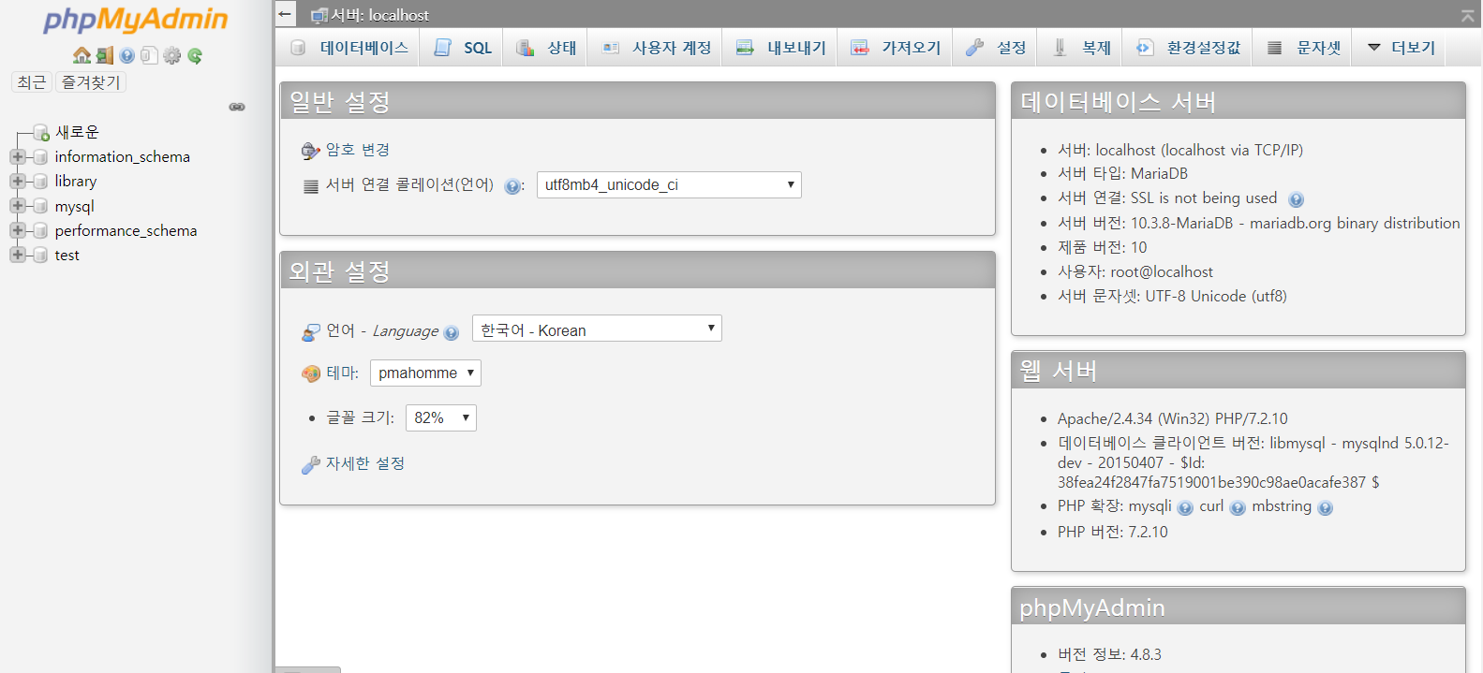The image size is (1483, 673).
Task: Click help icon next to Language label
Action: click(452, 333)
